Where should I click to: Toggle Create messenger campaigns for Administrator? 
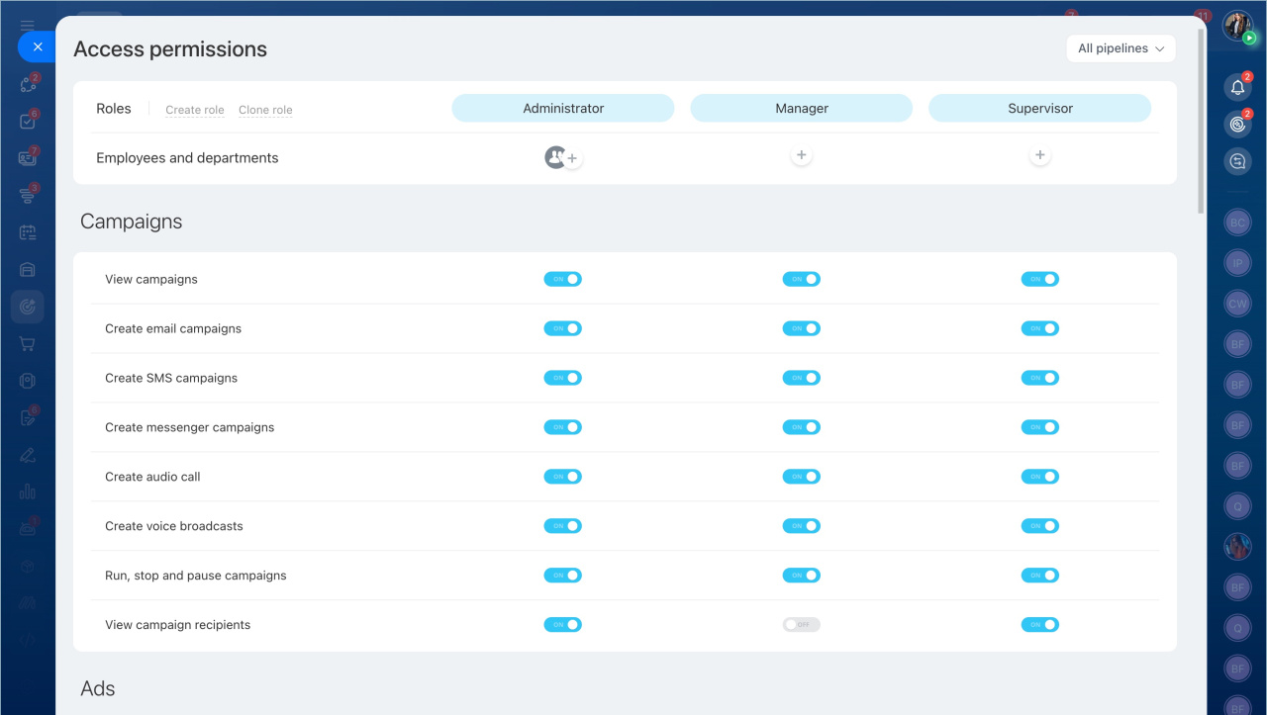(x=562, y=427)
